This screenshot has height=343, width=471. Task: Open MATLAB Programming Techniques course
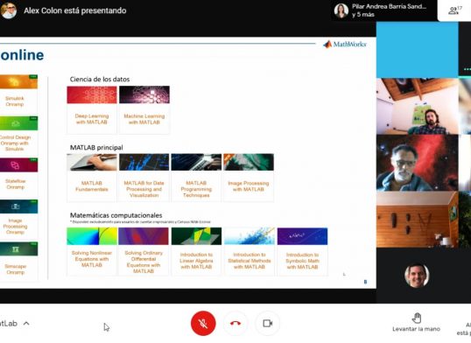196,178
